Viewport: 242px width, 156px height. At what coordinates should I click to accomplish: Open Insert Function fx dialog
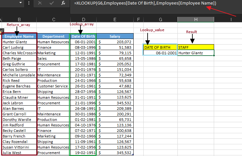[63, 3]
